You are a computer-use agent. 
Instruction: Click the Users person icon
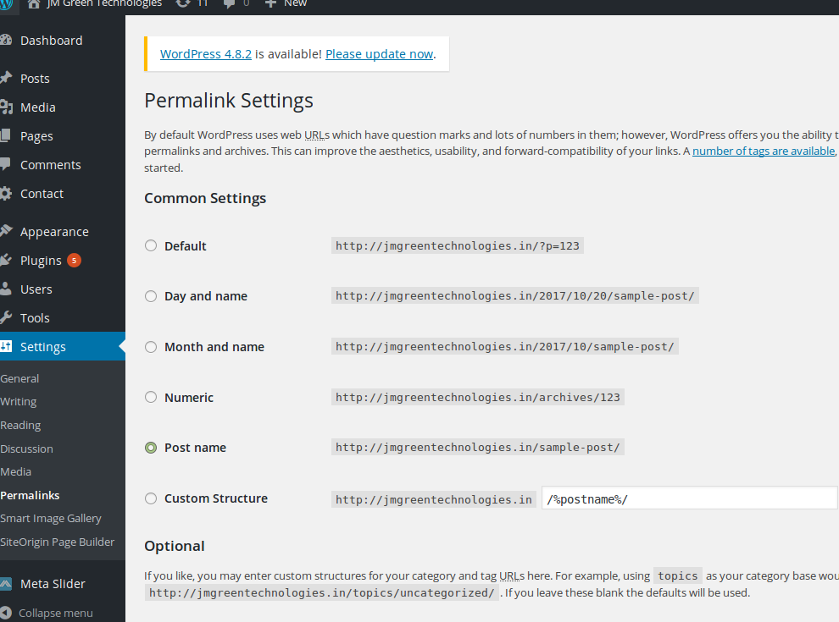[x=5, y=289]
